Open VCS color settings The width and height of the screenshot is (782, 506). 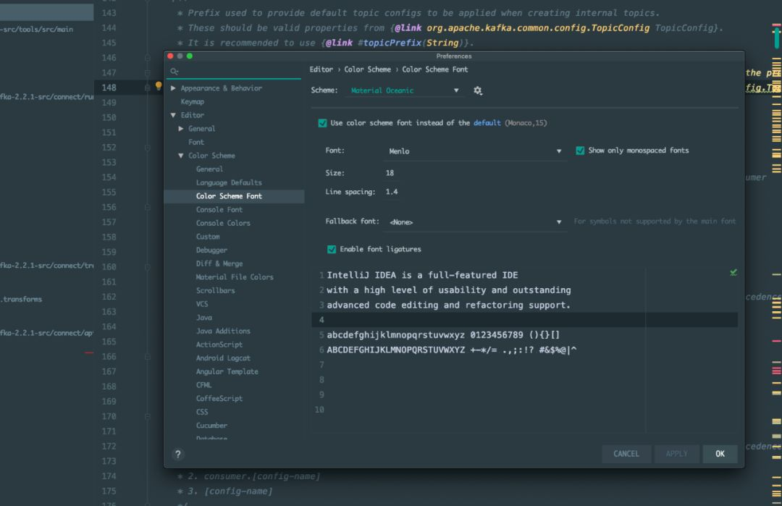coord(202,303)
